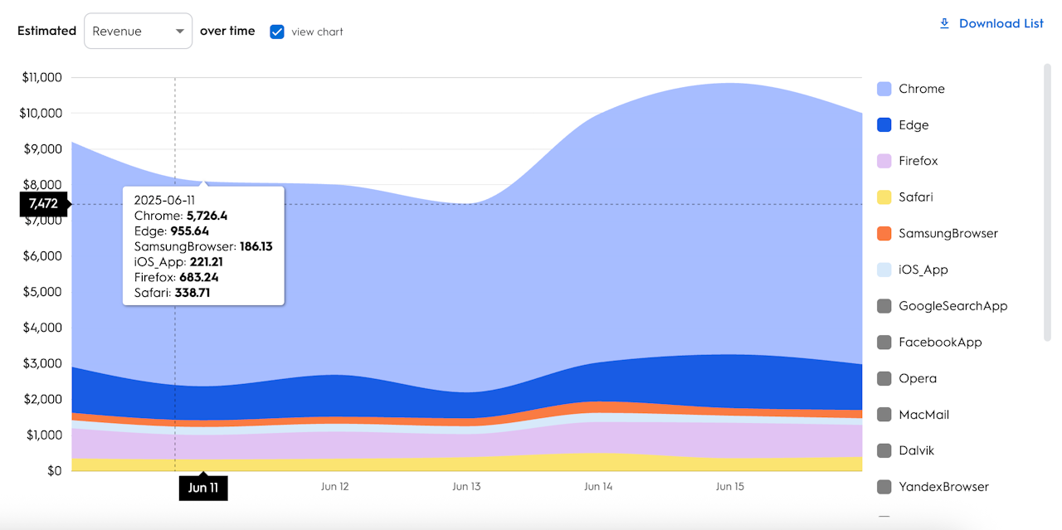The image size is (1062, 530).
Task: Click the YandexBrowser legend label
Action: 943,487
